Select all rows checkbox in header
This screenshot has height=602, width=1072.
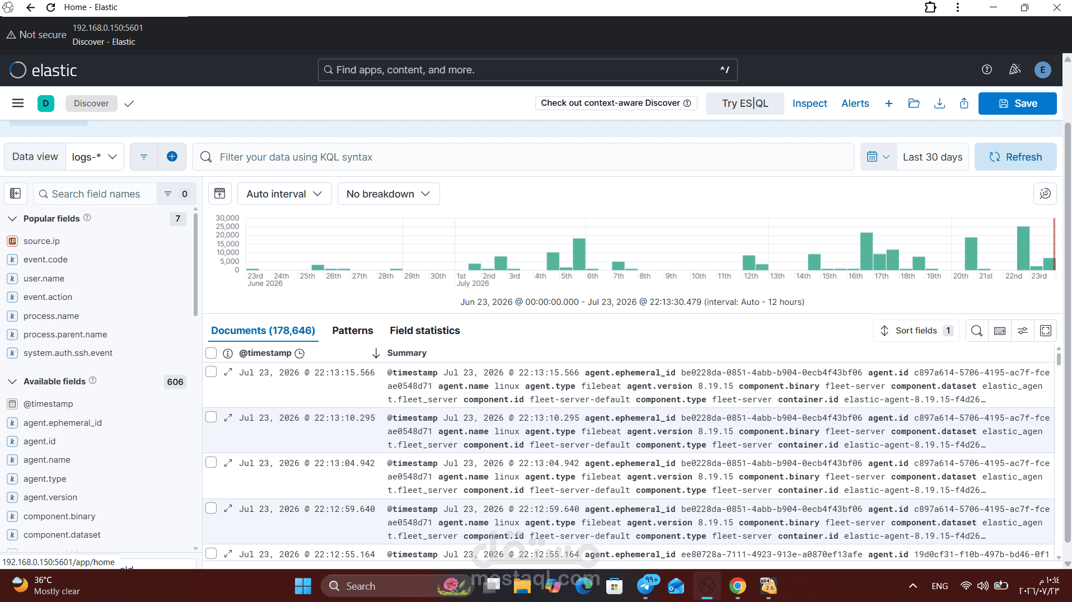tap(211, 353)
